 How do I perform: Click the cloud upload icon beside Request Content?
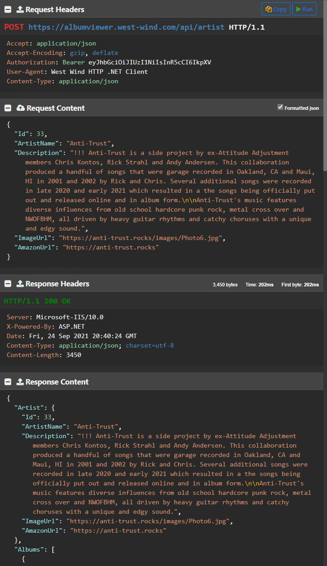(21, 108)
